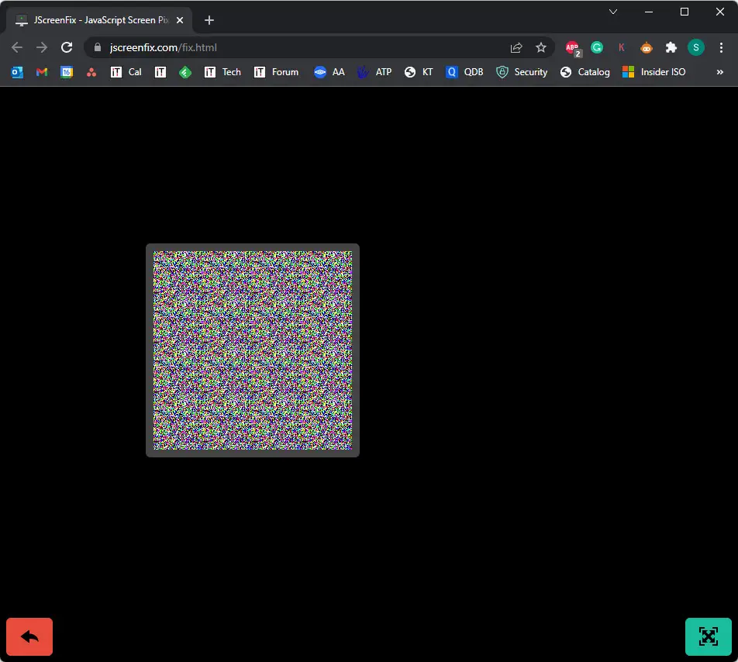Open a new tab
Screen dimensions: 738x662
coord(209,20)
